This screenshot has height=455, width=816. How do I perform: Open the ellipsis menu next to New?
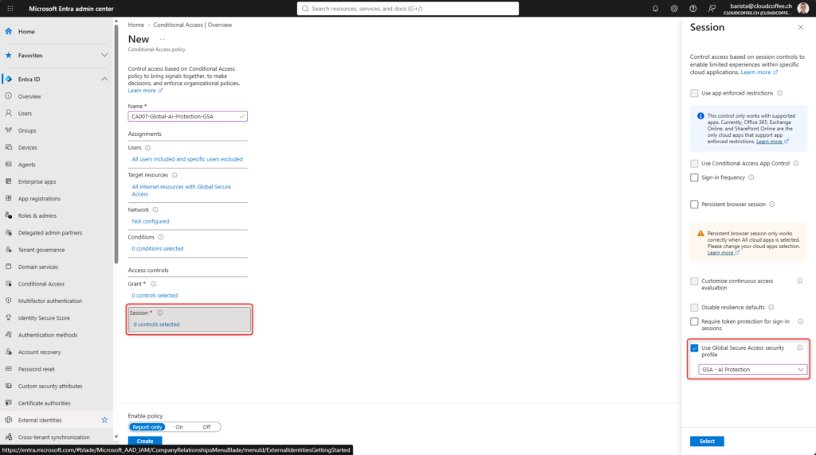coord(163,40)
